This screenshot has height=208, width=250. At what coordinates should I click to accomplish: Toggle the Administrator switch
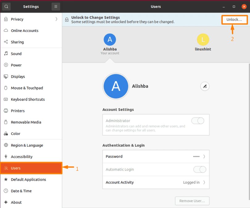click(x=198, y=121)
